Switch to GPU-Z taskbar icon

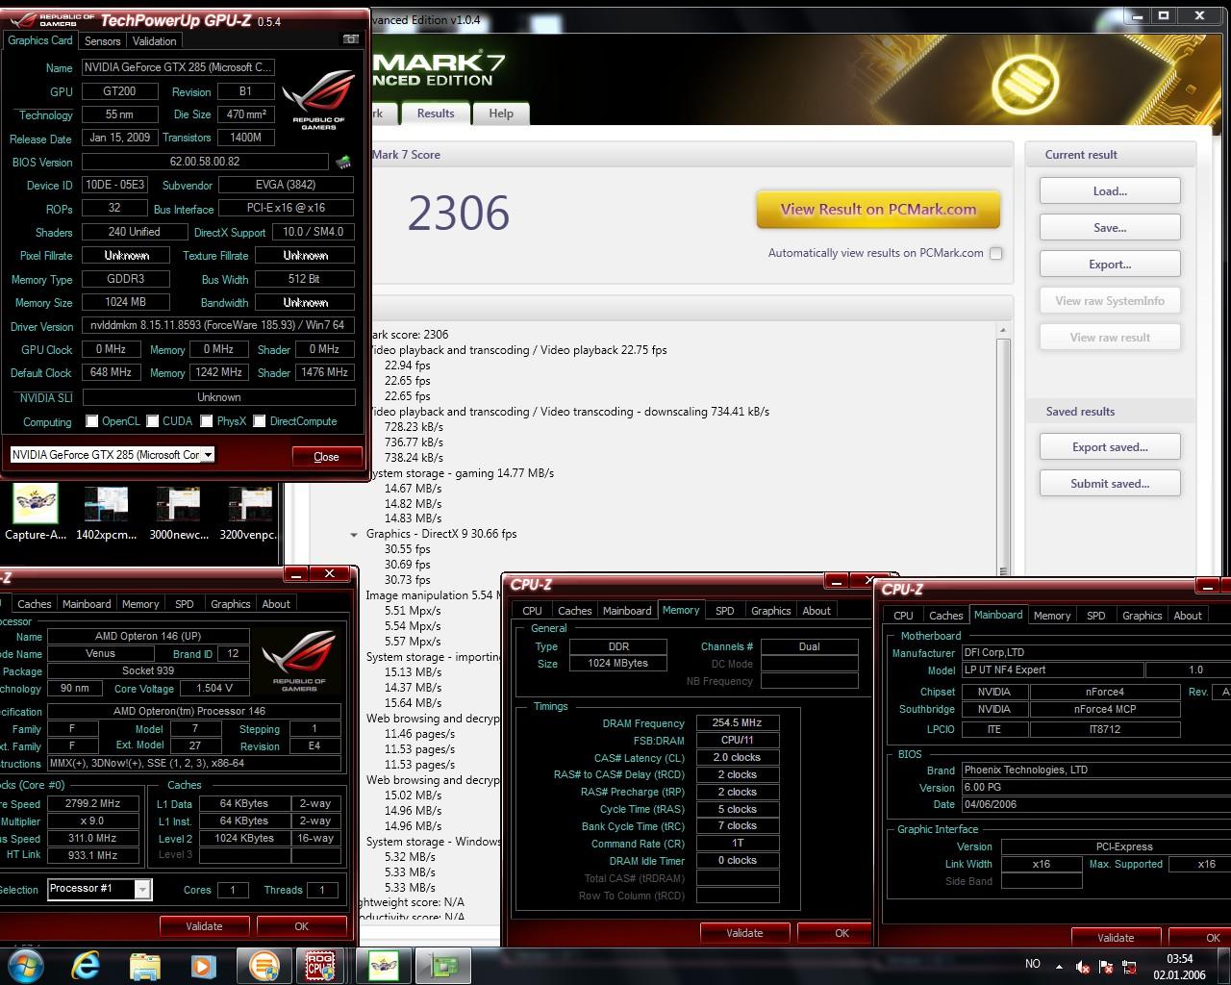pyautogui.click(x=443, y=965)
